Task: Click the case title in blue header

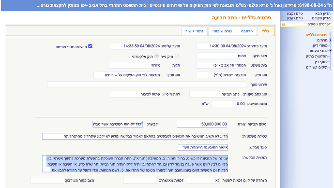Action: pyautogui.click(x=184, y=5)
